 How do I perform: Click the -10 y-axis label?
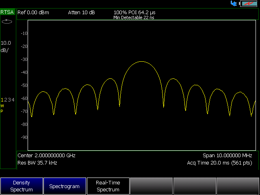[x=24, y=33]
